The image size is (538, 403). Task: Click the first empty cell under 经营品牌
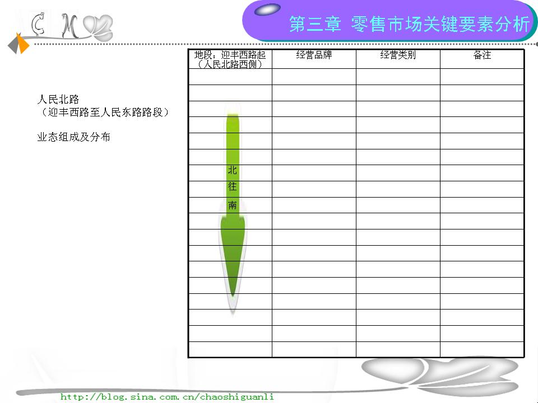(x=314, y=77)
